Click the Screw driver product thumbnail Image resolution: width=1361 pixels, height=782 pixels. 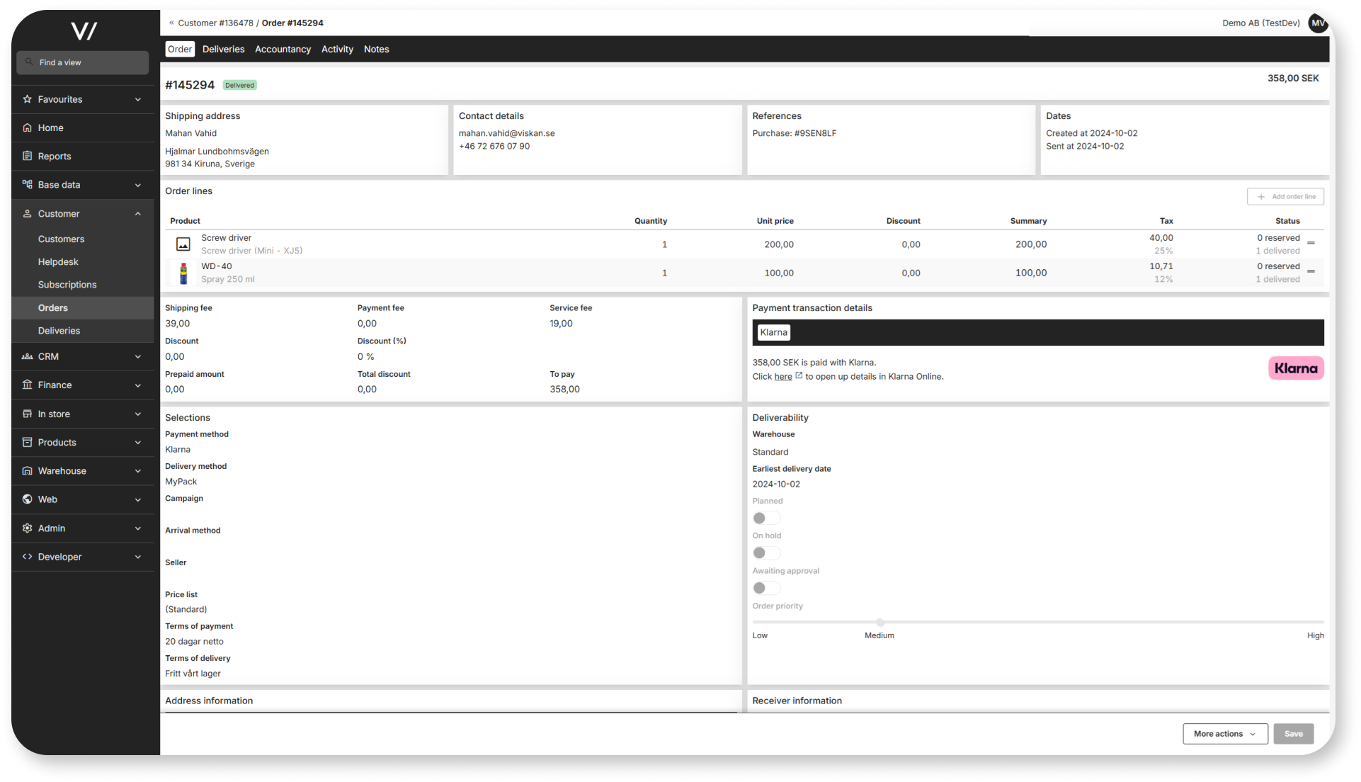pos(183,244)
